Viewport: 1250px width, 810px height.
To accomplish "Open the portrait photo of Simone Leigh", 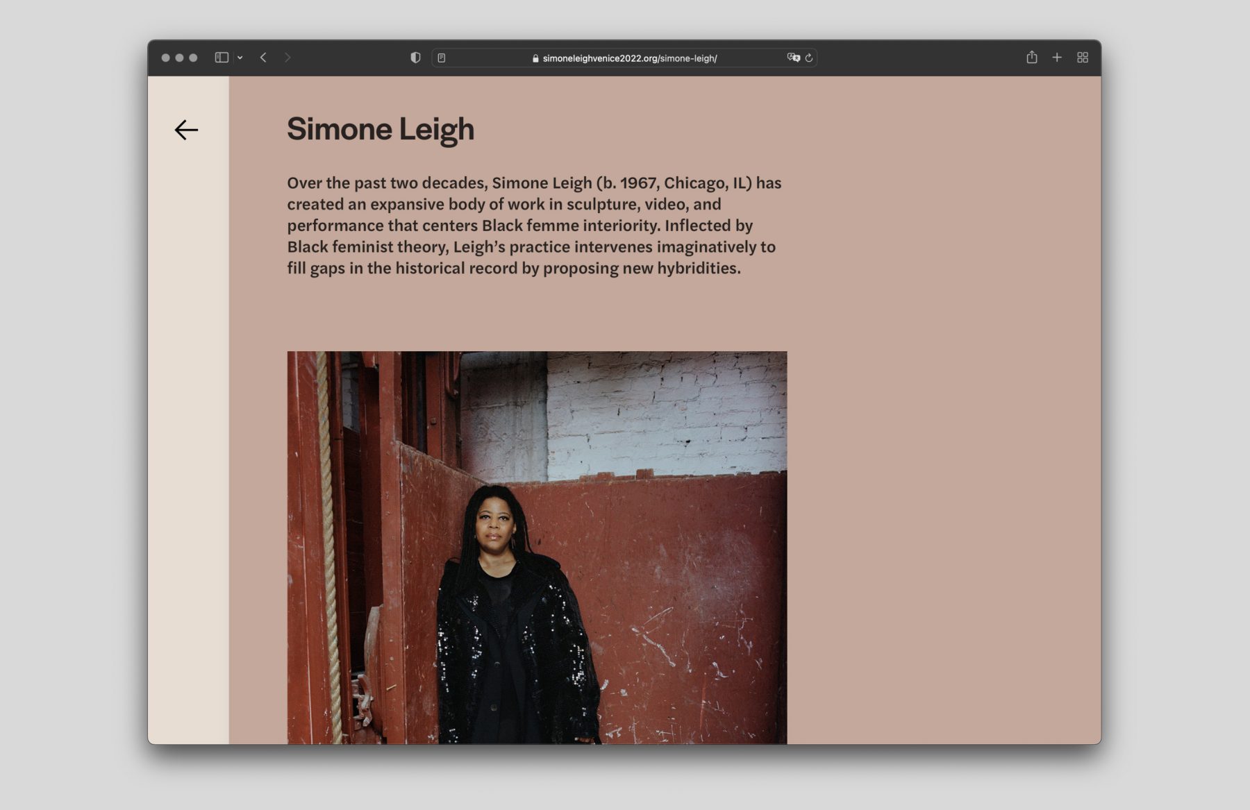I will 537,548.
